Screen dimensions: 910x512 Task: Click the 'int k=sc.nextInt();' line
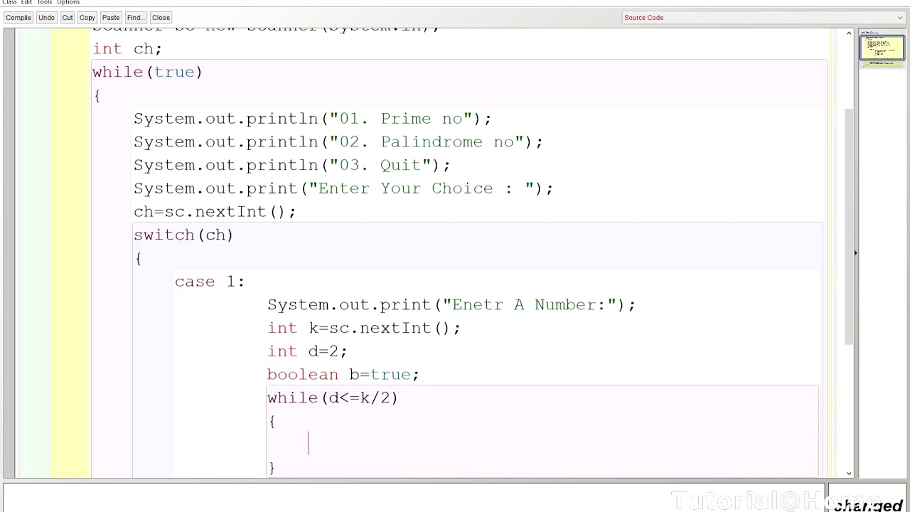click(364, 328)
